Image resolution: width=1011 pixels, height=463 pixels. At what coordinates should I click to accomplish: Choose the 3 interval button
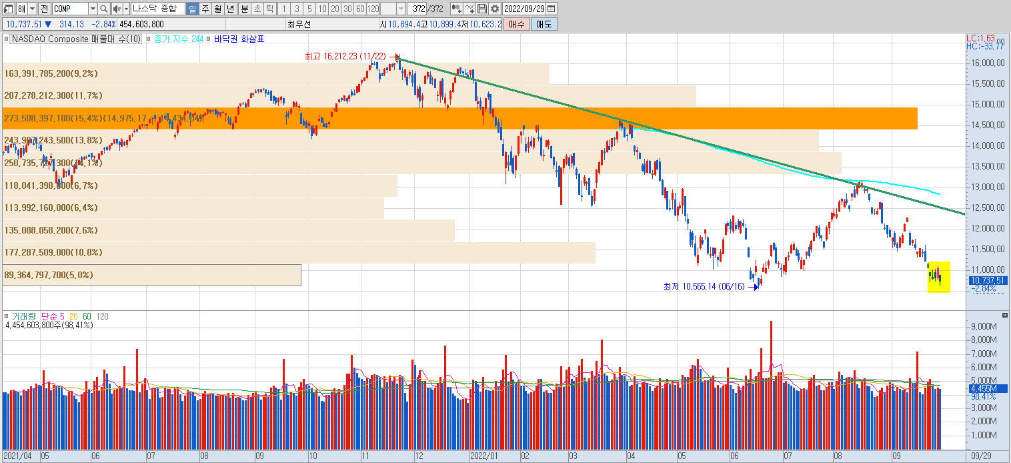pyautogui.click(x=296, y=9)
